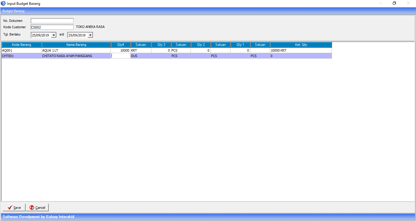Click the KRT unit cell in first row
Screen dimensions: 416x221
(141, 50)
